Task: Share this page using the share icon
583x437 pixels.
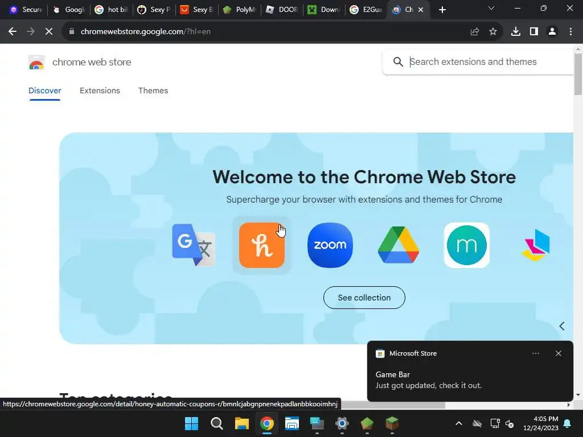Action: click(x=475, y=32)
